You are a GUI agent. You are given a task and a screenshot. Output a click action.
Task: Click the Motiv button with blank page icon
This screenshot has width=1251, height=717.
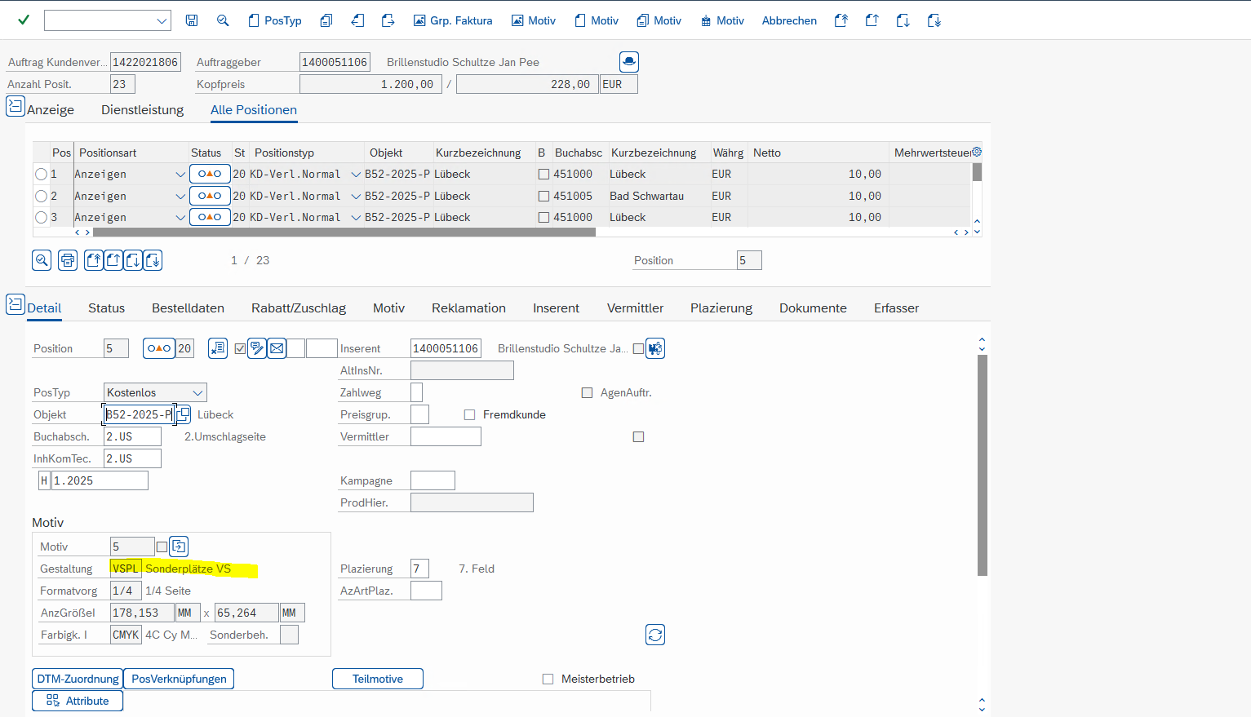[x=597, y=20]
